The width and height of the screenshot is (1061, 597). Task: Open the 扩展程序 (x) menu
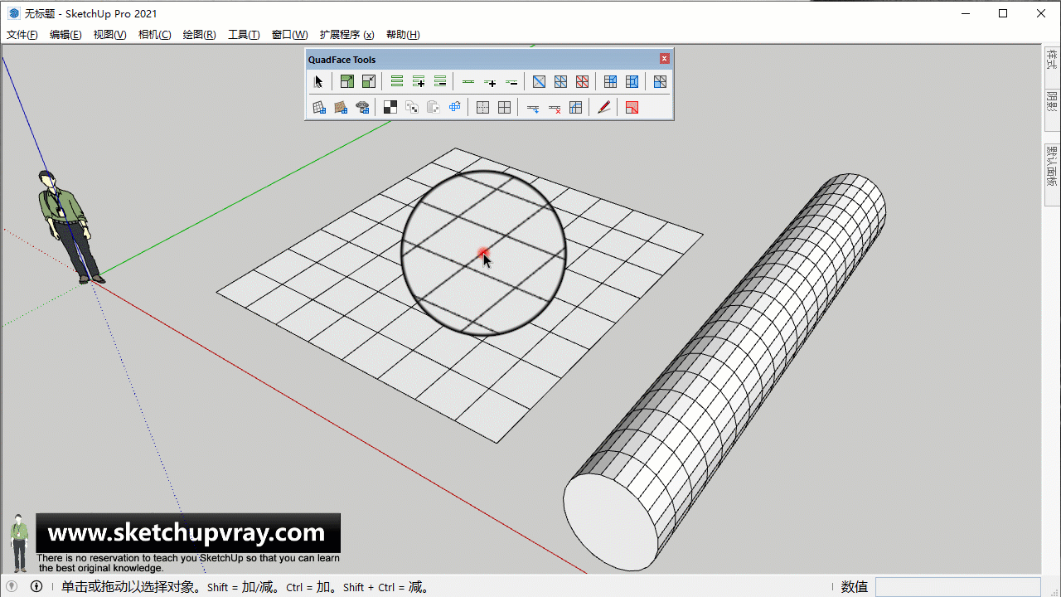(x=347, y=35)
